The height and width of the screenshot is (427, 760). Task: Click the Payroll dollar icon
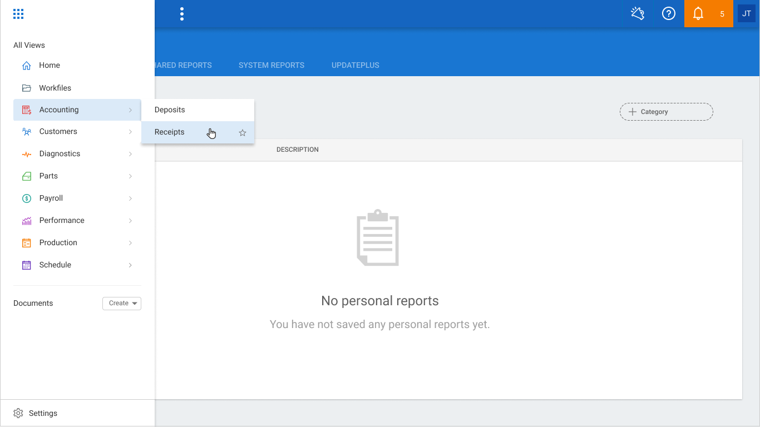tap(26, 198)
